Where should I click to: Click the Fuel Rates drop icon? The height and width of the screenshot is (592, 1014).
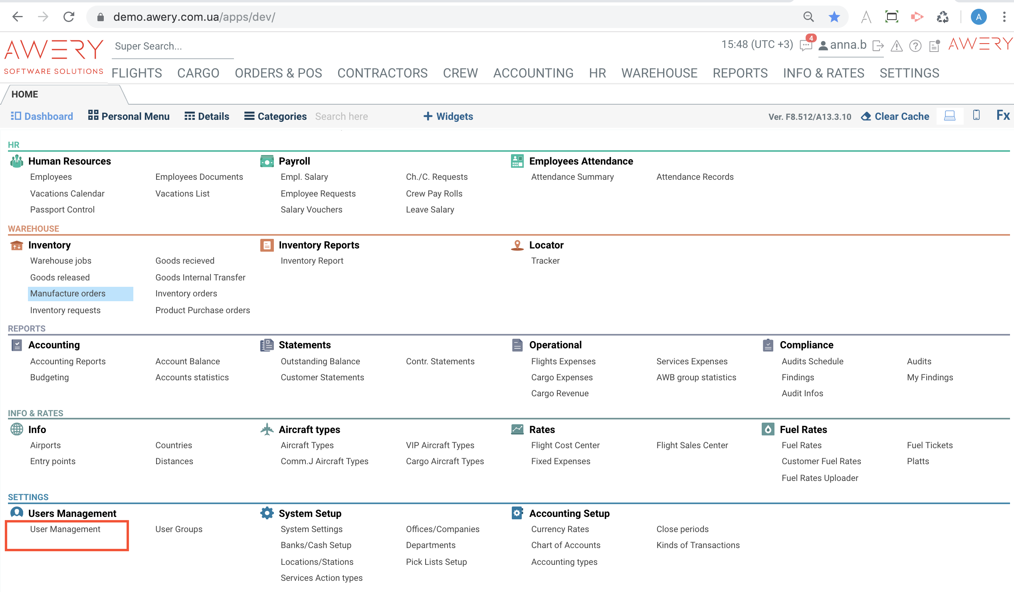tap(768, 429)
